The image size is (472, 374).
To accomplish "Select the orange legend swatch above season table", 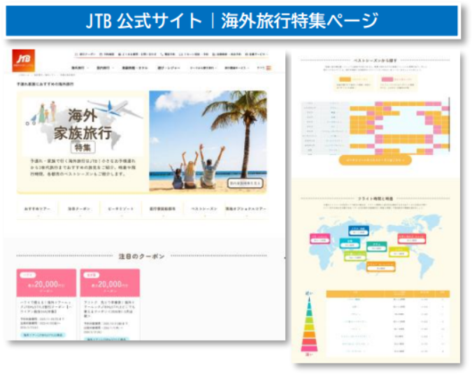I will pyautogui.click(x=345, y=80).
